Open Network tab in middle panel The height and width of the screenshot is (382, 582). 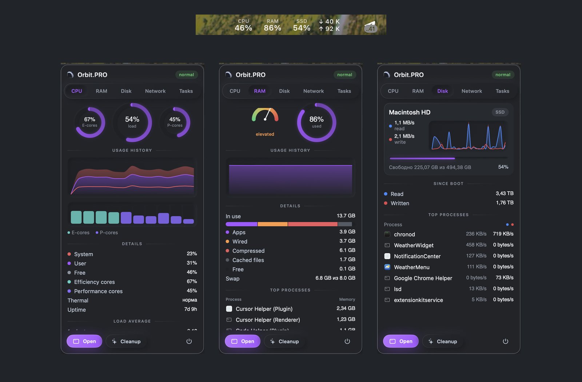pos(314,91)
